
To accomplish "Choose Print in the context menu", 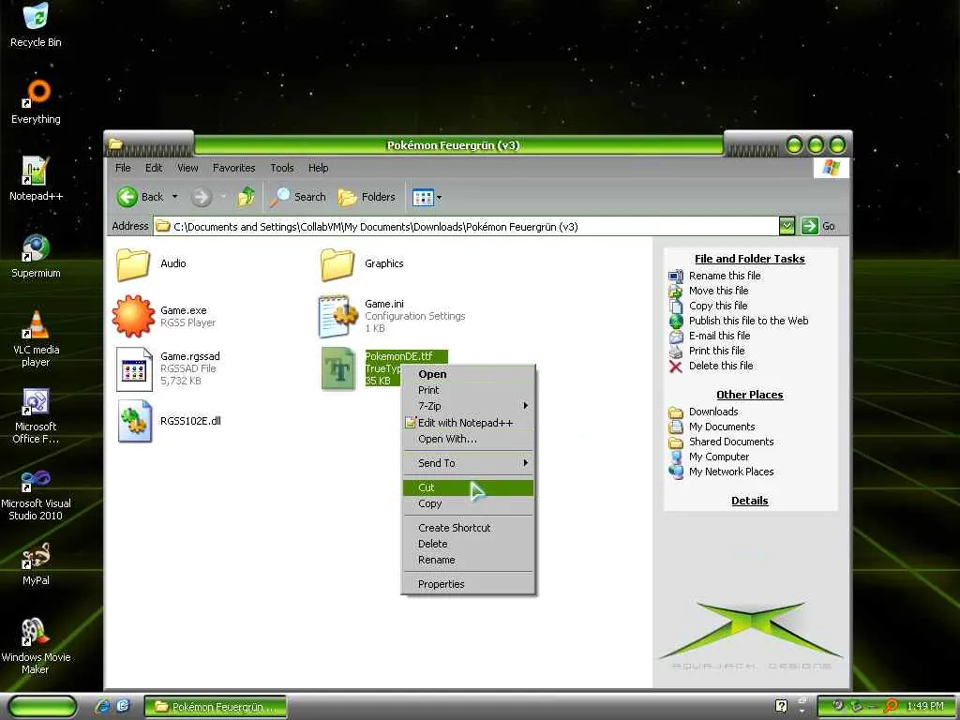I will 469,390.
